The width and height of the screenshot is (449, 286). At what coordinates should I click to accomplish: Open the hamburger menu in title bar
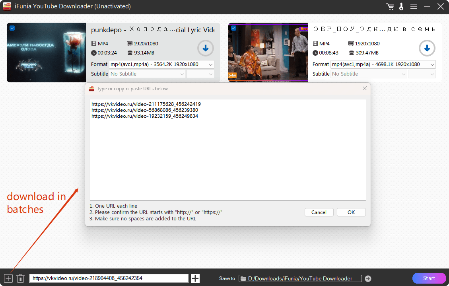point(414,7)
